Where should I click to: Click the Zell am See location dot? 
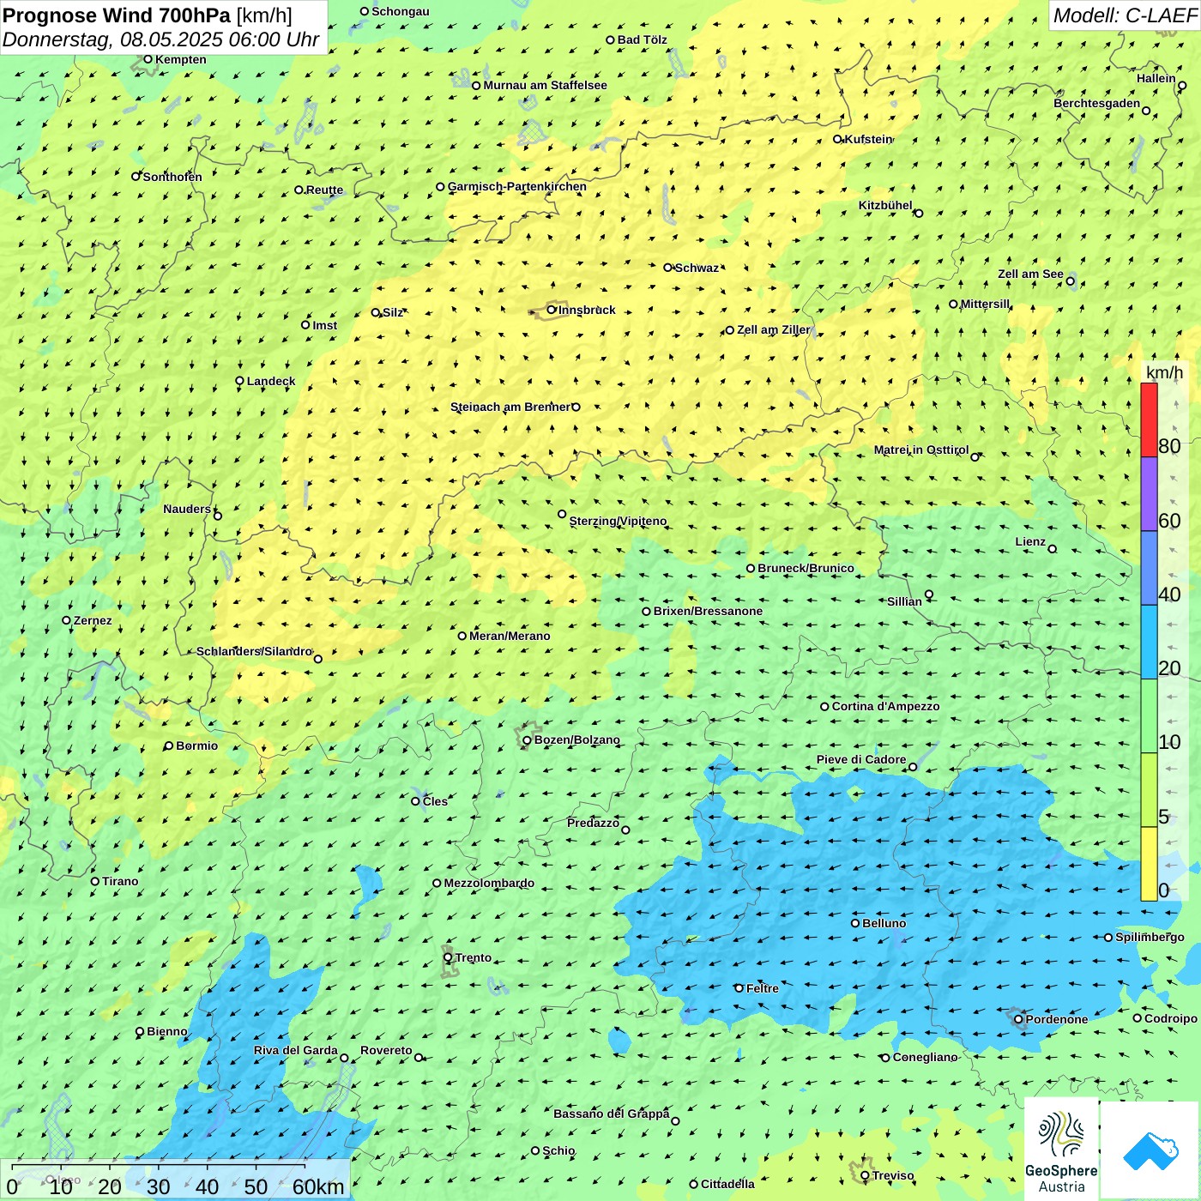[1071, 281]
